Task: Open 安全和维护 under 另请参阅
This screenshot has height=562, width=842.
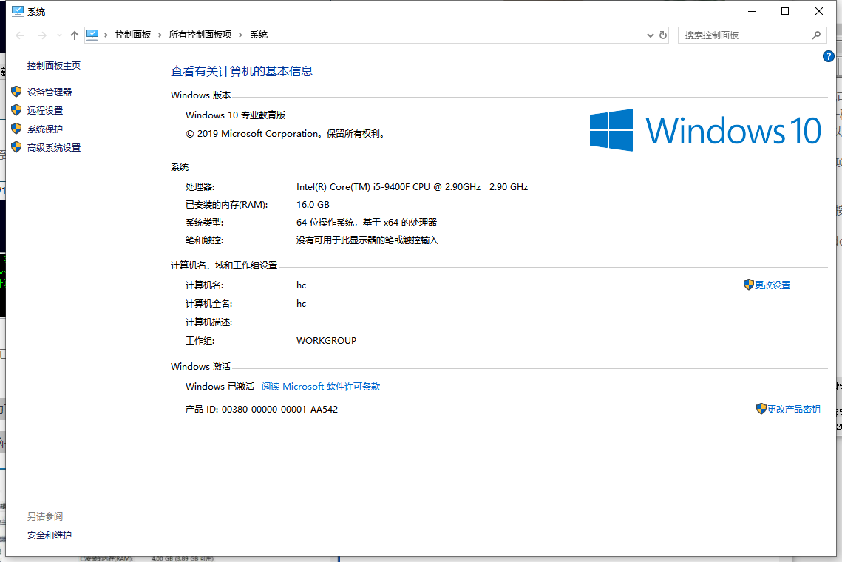Action: click(50, 535)
